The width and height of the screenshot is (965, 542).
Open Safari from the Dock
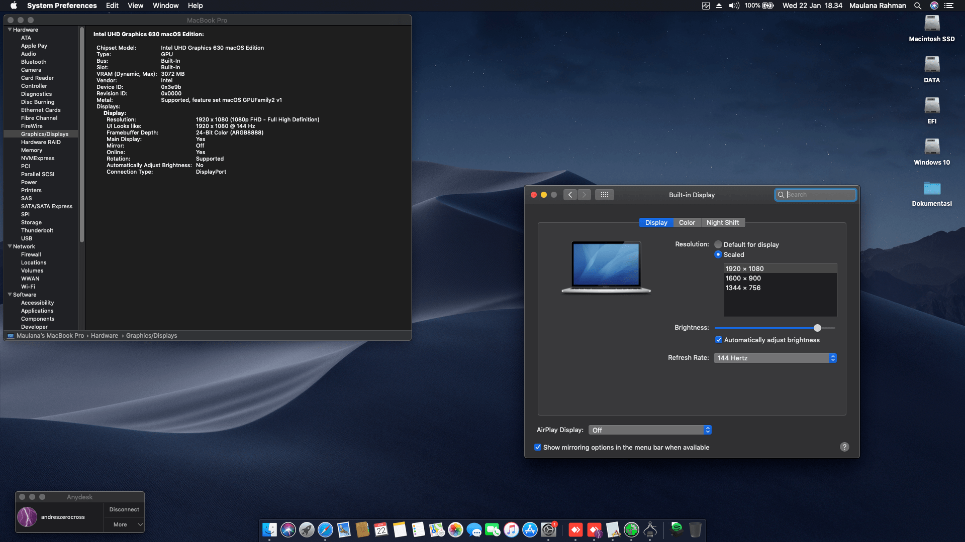325,530
